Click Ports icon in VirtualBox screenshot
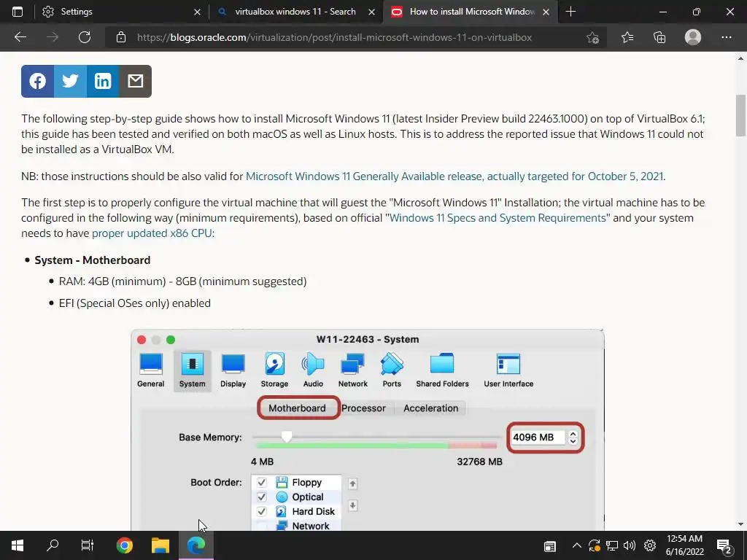The width and height of the screenshot is (747, 560). [392, 370]
